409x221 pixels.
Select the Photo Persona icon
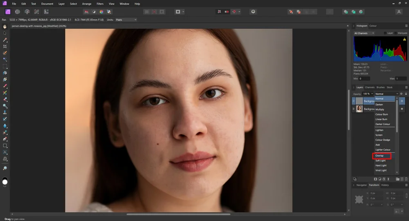coord(8,12)
